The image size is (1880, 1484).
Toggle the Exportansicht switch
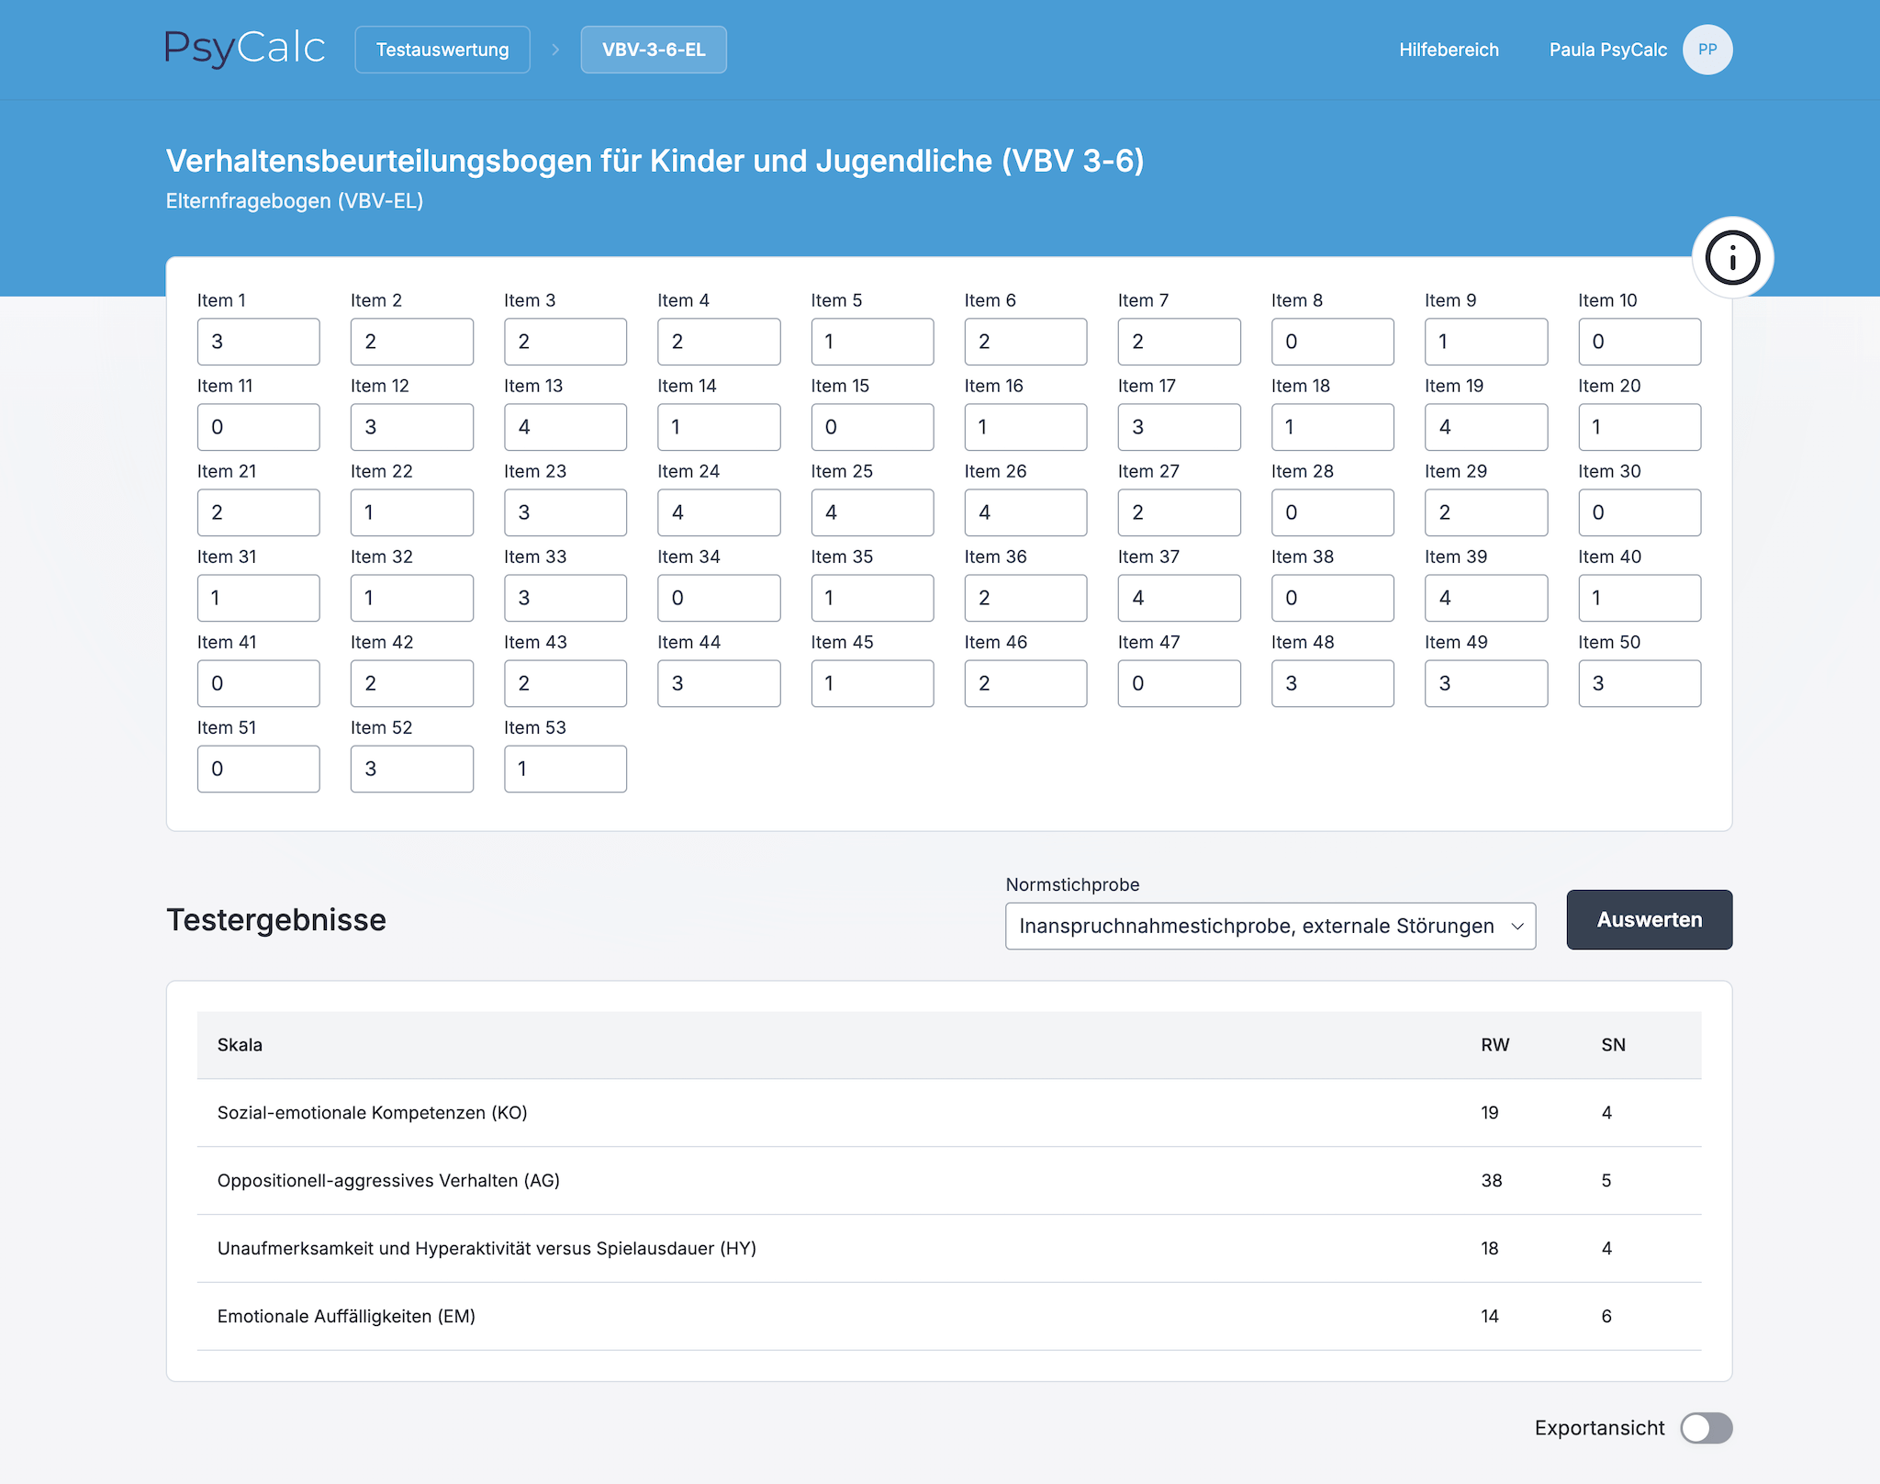point(1706,1428)
